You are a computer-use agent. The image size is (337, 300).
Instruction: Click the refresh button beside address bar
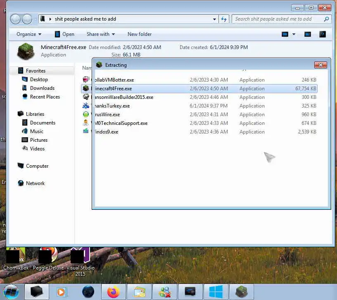coord(224,19)
